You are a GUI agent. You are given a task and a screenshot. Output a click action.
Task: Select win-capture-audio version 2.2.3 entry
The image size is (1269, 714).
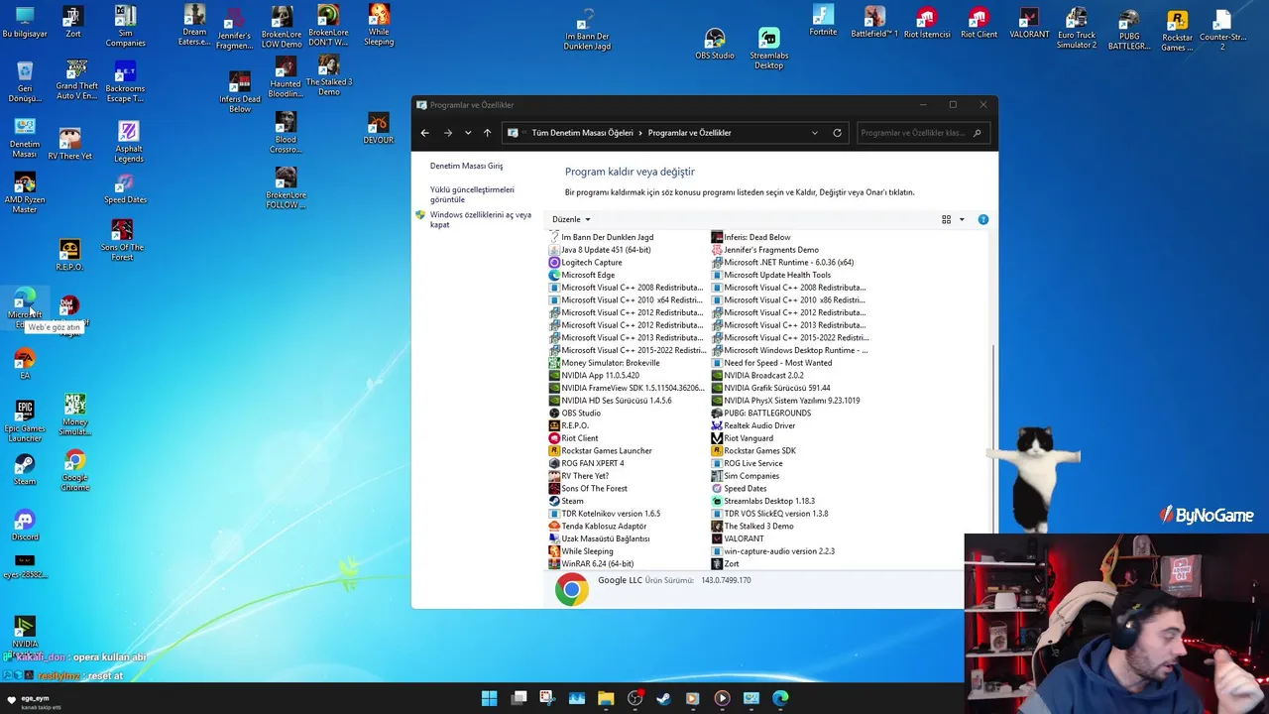[773, 551]
